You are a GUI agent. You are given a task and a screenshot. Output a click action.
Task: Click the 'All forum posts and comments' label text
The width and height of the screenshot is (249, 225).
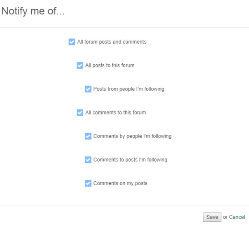pyautogui.click(x=112, y=42)
